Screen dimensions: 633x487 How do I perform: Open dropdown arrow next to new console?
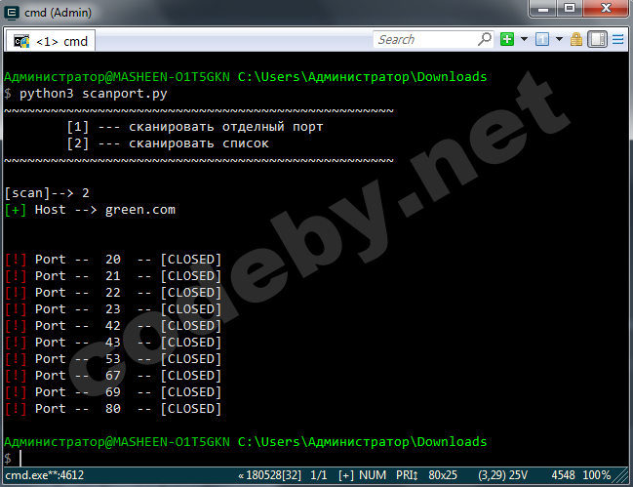tap(524, 39)
